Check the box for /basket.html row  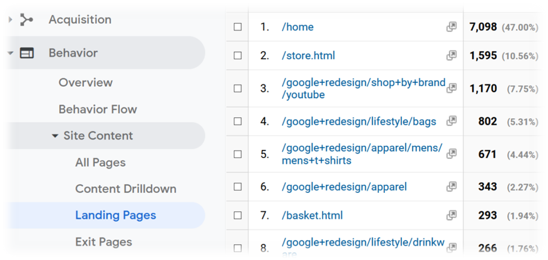pos(238,215)
